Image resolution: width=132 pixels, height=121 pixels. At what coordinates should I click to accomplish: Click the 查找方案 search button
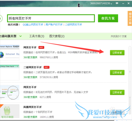pos(108,18)
